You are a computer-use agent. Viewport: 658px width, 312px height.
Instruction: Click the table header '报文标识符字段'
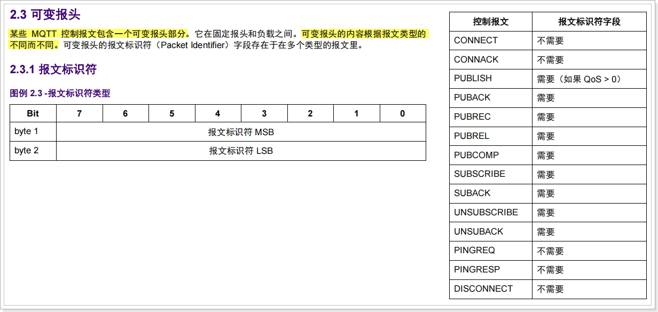click(x=590, y=22)
